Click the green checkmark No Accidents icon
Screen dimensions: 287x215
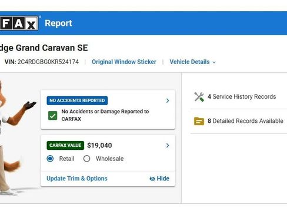pyautogui.click(x=53, y=116)
